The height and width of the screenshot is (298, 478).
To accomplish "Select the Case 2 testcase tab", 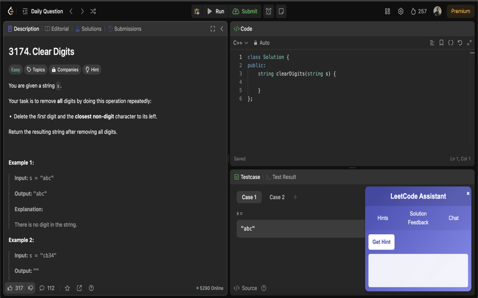I will pyautogui.click(x=277, y=197).
